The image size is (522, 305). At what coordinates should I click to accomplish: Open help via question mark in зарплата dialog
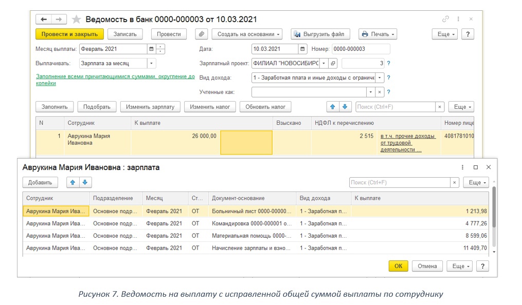pyautogui.click(x=483, y=266)
